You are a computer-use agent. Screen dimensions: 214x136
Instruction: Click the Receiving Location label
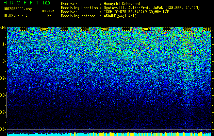(79, 8)
